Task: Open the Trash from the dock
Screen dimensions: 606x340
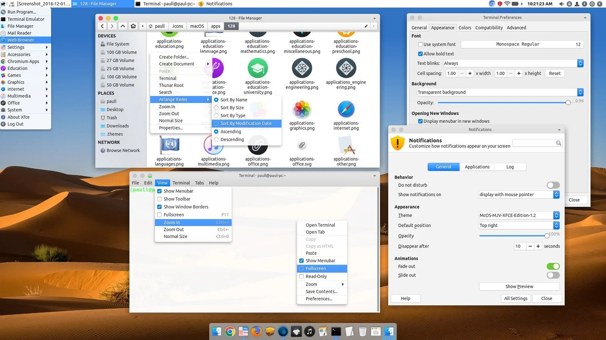Action: [x=362, y=331]
